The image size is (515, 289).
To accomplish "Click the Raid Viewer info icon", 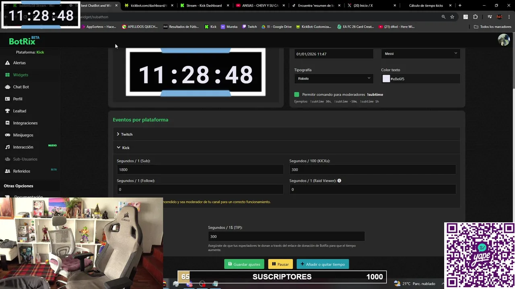I will coord(339,181).
